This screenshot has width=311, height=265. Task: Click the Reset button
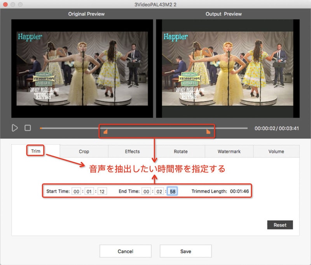pyautogui.click(x=280, y=225)
